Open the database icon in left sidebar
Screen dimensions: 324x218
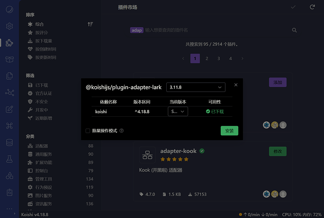tap(9, 142)
